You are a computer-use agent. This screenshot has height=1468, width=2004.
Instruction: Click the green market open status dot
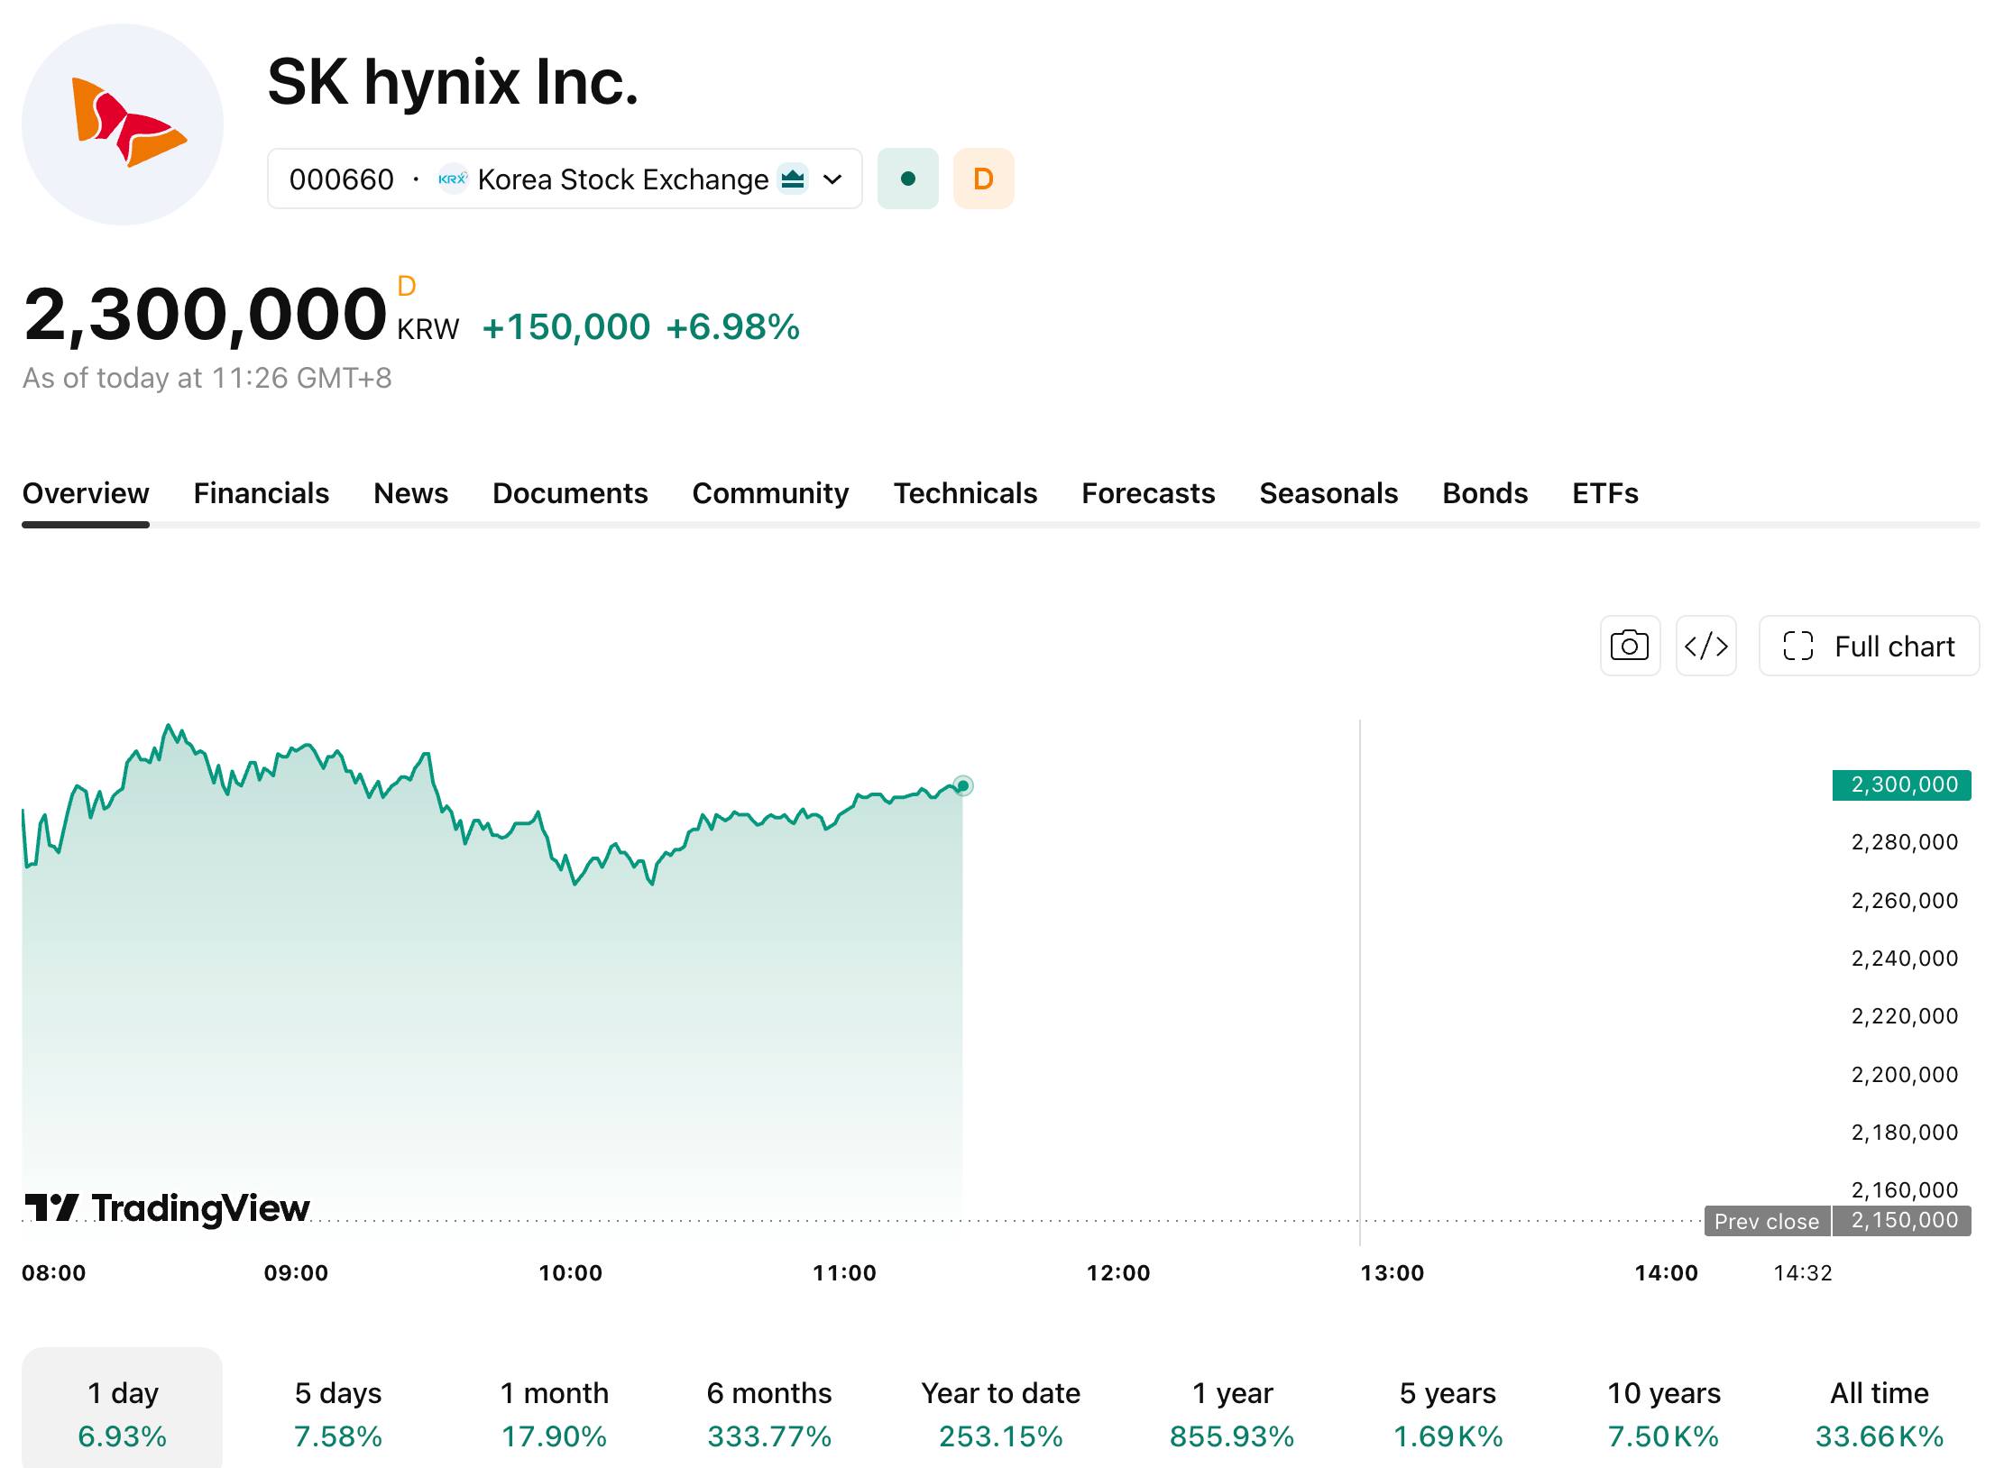(908, 179)
